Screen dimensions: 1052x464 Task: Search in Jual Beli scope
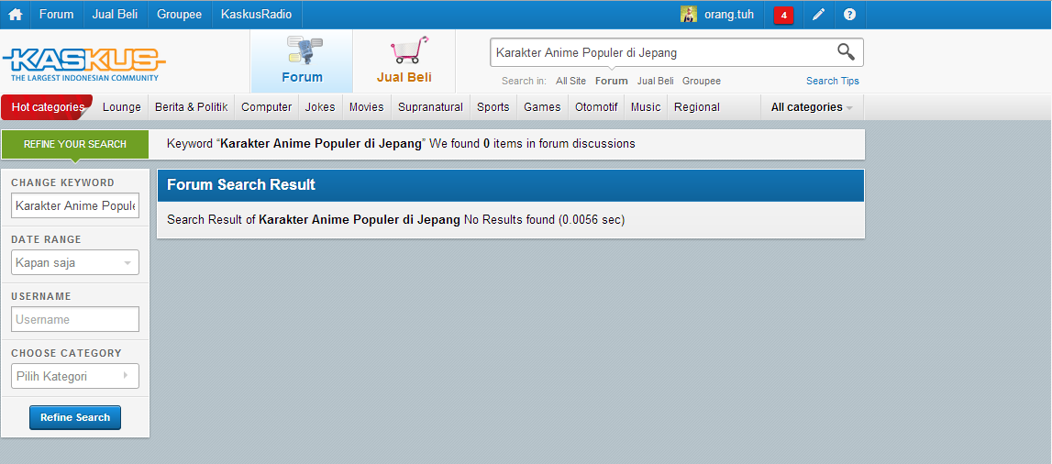tap(656, 81)
